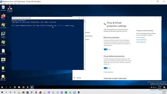
Task: Turn off the Real-time protection toggle
Action: point(106,49)
